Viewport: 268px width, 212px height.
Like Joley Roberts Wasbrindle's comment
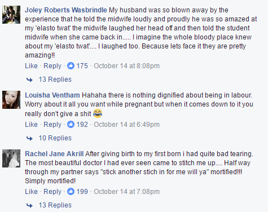click(x=31, y=66)
